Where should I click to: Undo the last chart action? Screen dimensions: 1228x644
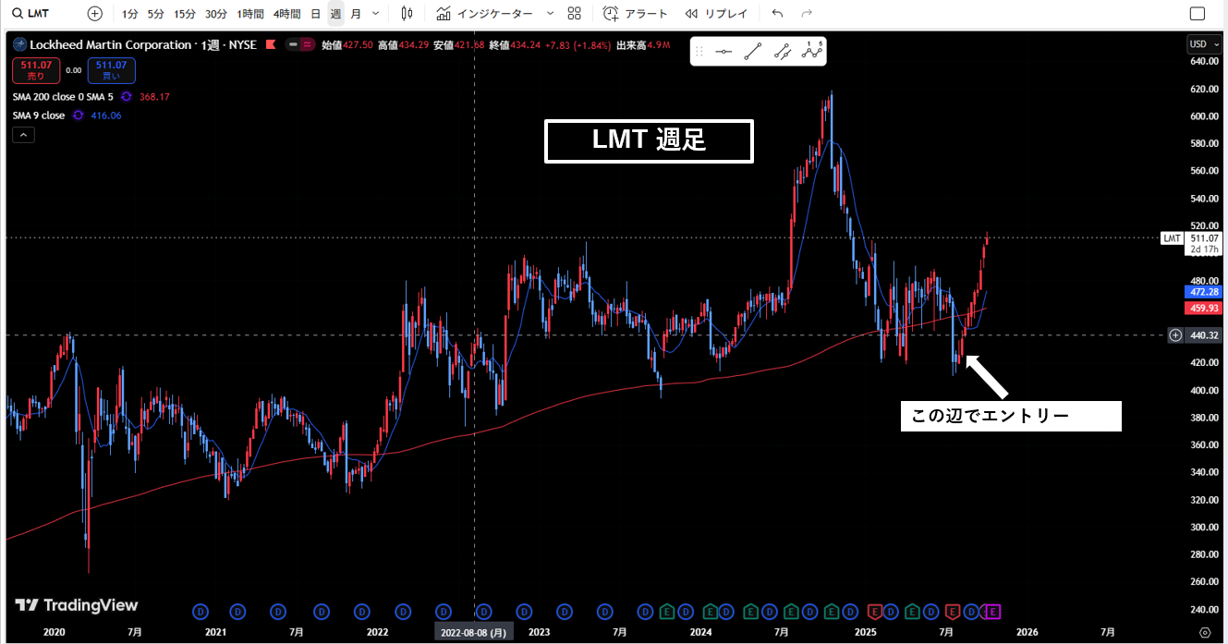(x=777, y=14)
